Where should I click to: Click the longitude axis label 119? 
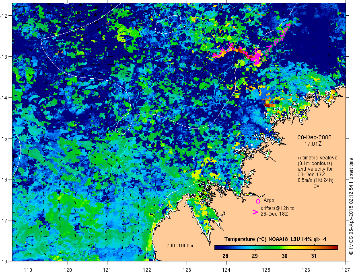coord(28,270)
